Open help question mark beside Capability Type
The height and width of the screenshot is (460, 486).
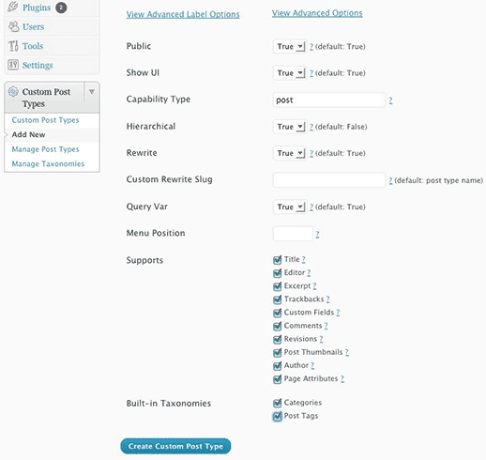tap(390, 100)
